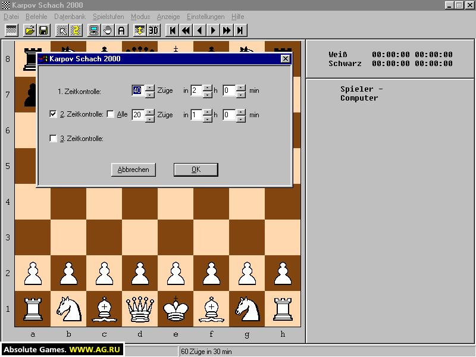Click the letter A toolbar icon

[121, 30]
